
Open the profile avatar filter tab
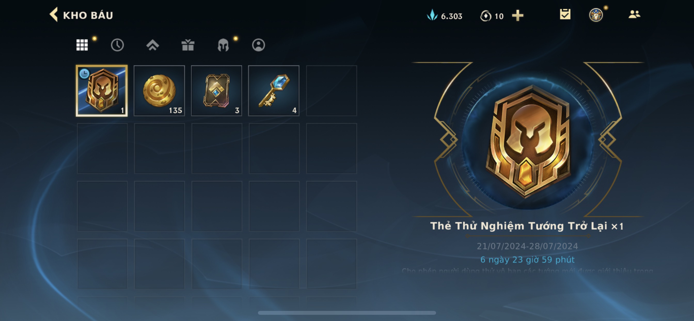coord(258,45)
